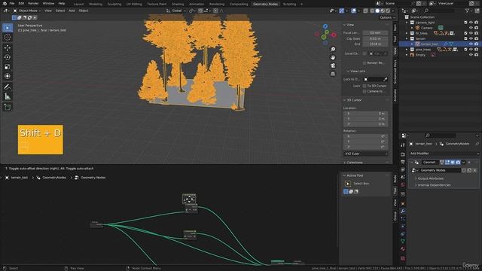482x271 pixels.
Task: Select solid viewport shading mode
Action: pos(377,11)
